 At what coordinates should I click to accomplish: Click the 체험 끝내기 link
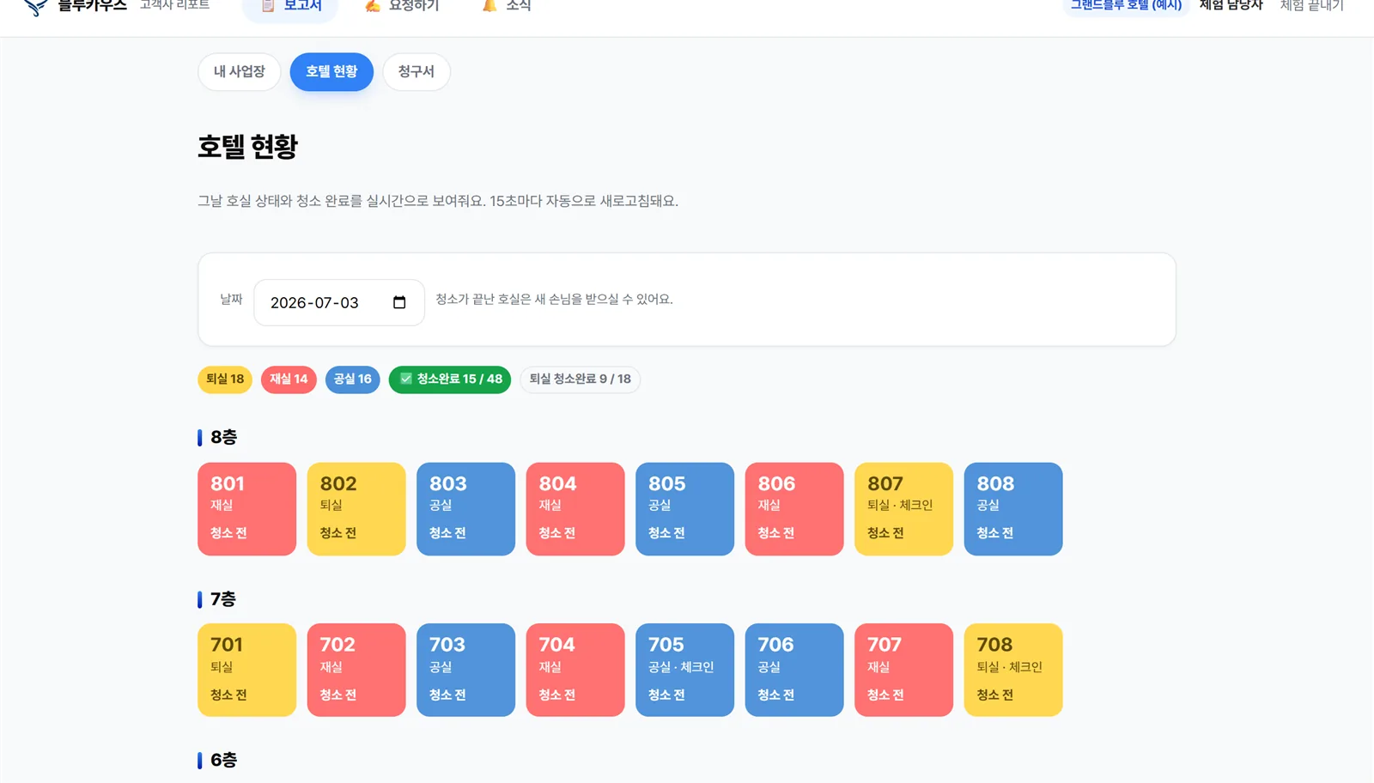point(1311,6)
